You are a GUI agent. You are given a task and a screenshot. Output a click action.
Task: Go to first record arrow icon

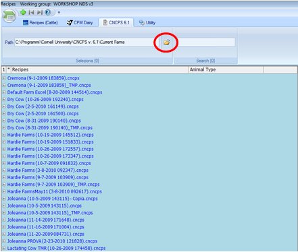coord(31,12)
